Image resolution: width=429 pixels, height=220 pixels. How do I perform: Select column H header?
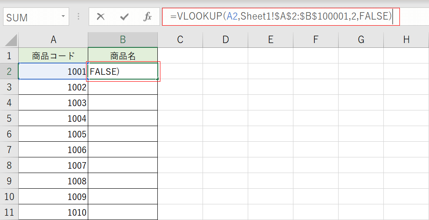406,40
